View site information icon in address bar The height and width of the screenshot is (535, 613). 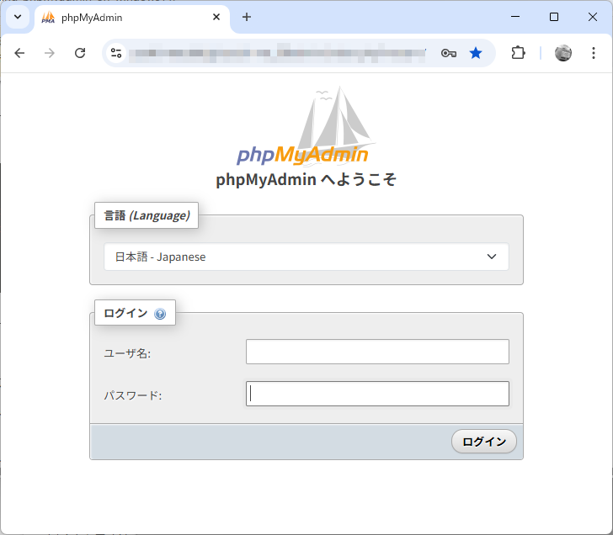pos(117,53)
